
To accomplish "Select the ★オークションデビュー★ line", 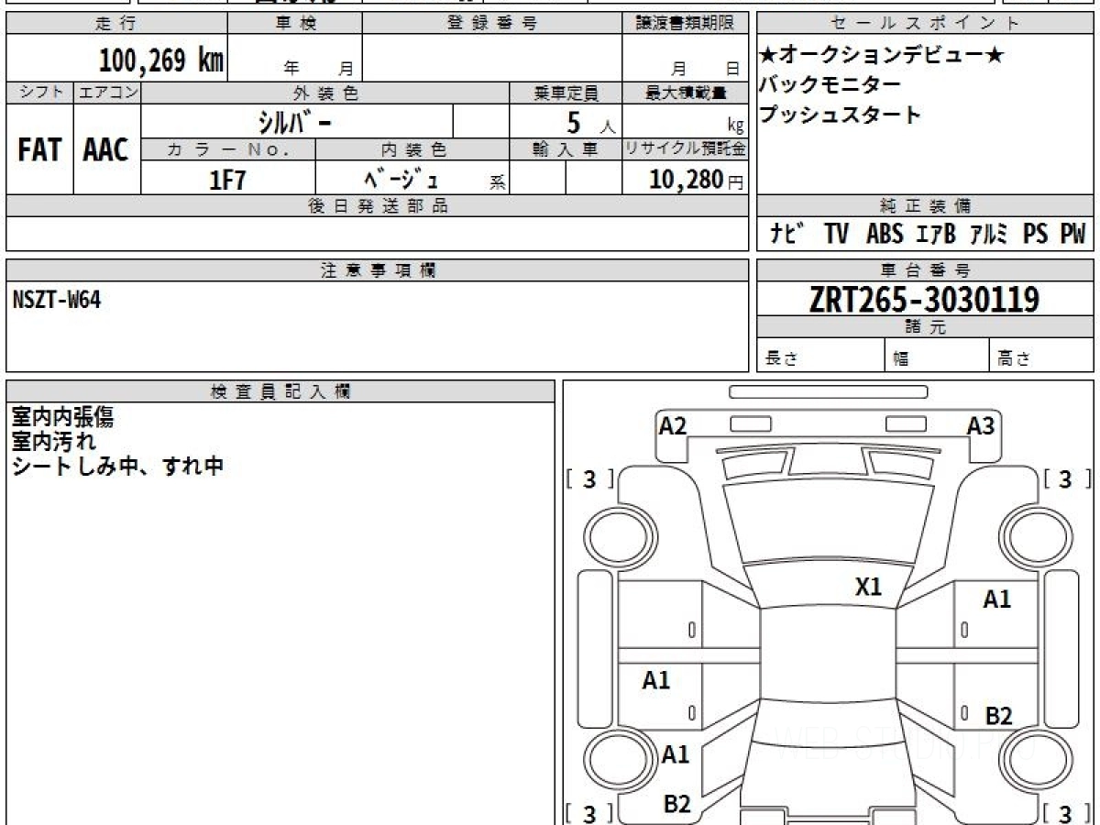I will coord(882,55).
